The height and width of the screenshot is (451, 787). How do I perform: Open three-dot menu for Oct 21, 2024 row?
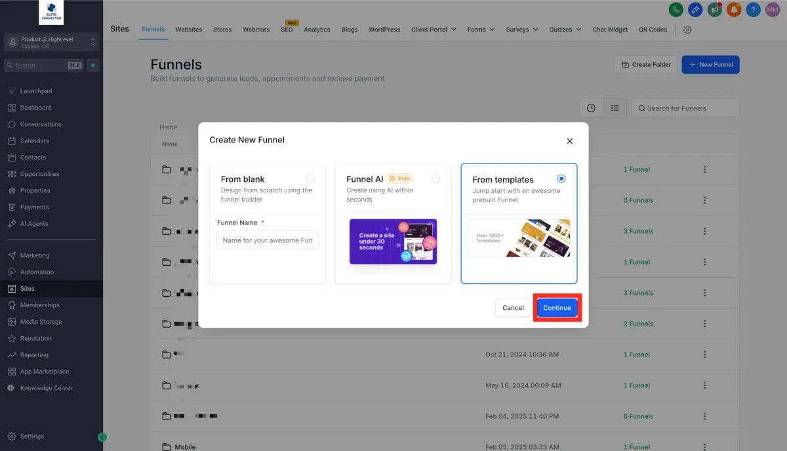pos(705,354)
